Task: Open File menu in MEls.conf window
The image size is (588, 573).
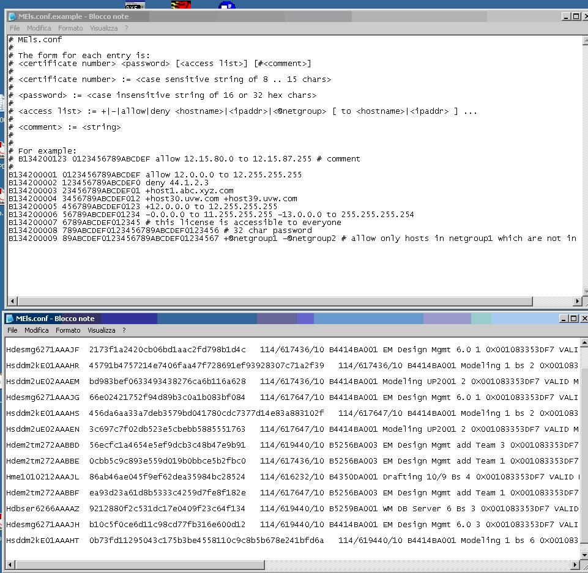Action: coord(12,330)
